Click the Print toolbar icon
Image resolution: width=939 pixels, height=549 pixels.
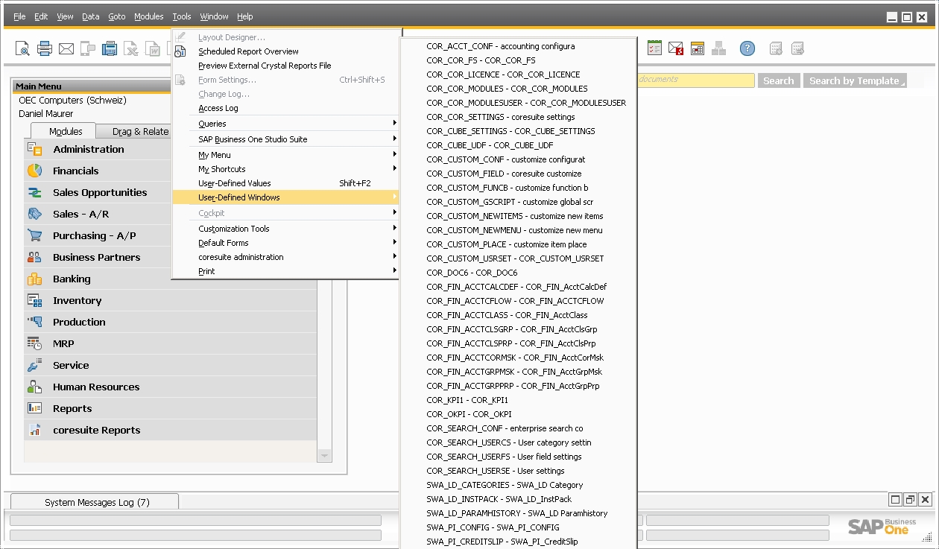point(45,48)
